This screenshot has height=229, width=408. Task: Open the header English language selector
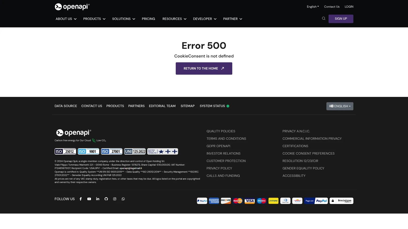(313, 7)
